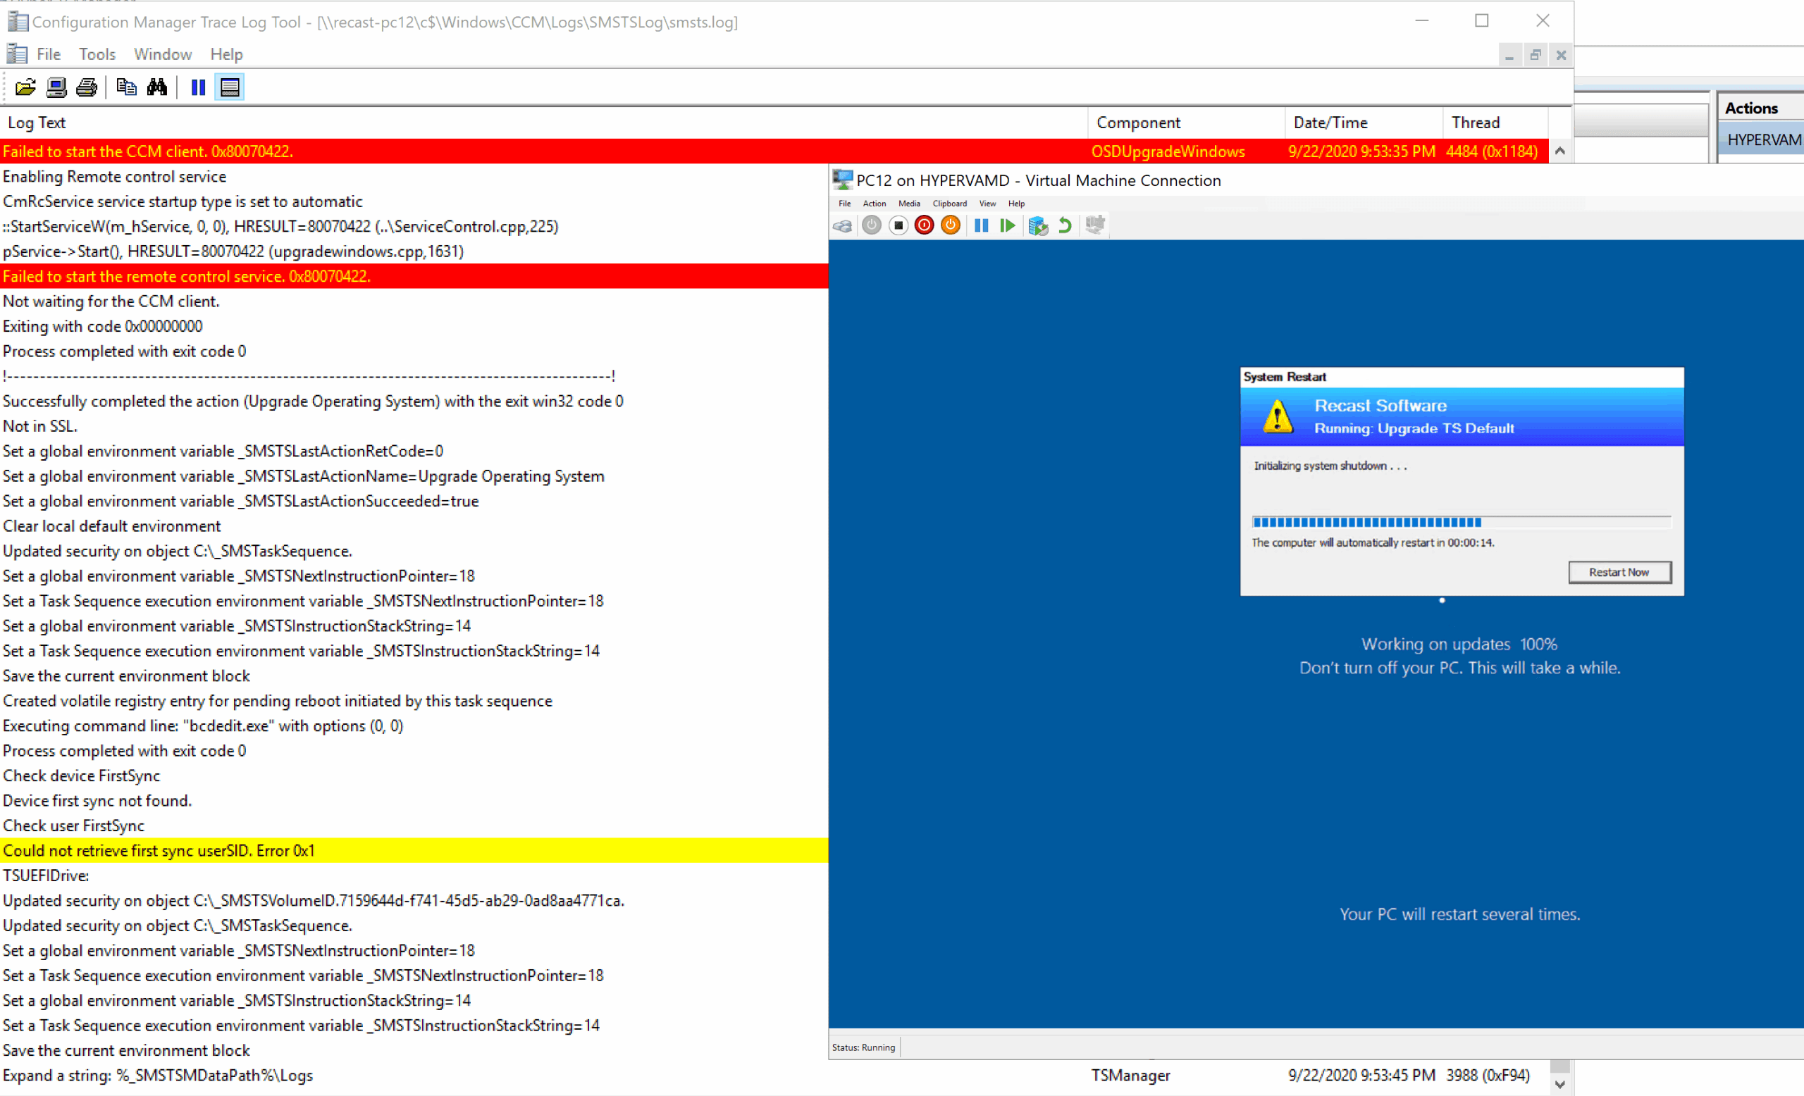Toggle the Show details pane button
1804x1096 pixels.
click(x=230, y=88)
